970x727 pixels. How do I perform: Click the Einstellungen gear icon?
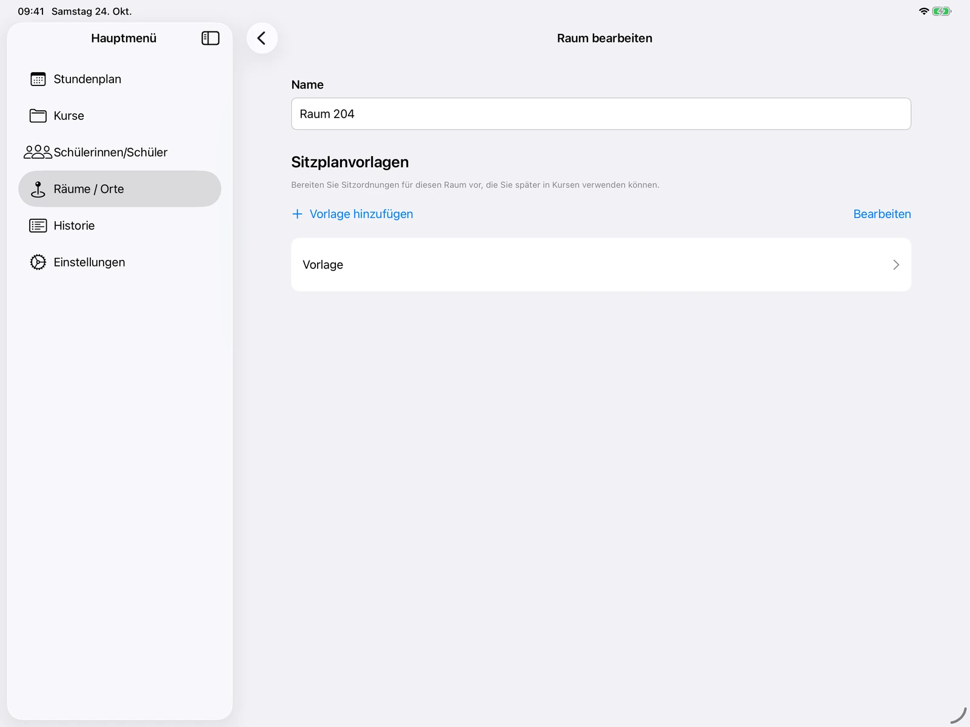(38, 262)
